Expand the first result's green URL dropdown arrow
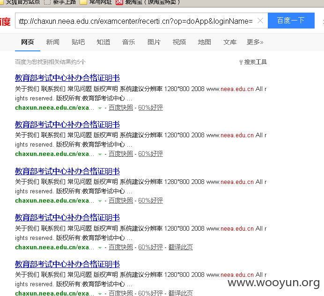The width and height of the screenshot is (324, 296). coord(100,108)
